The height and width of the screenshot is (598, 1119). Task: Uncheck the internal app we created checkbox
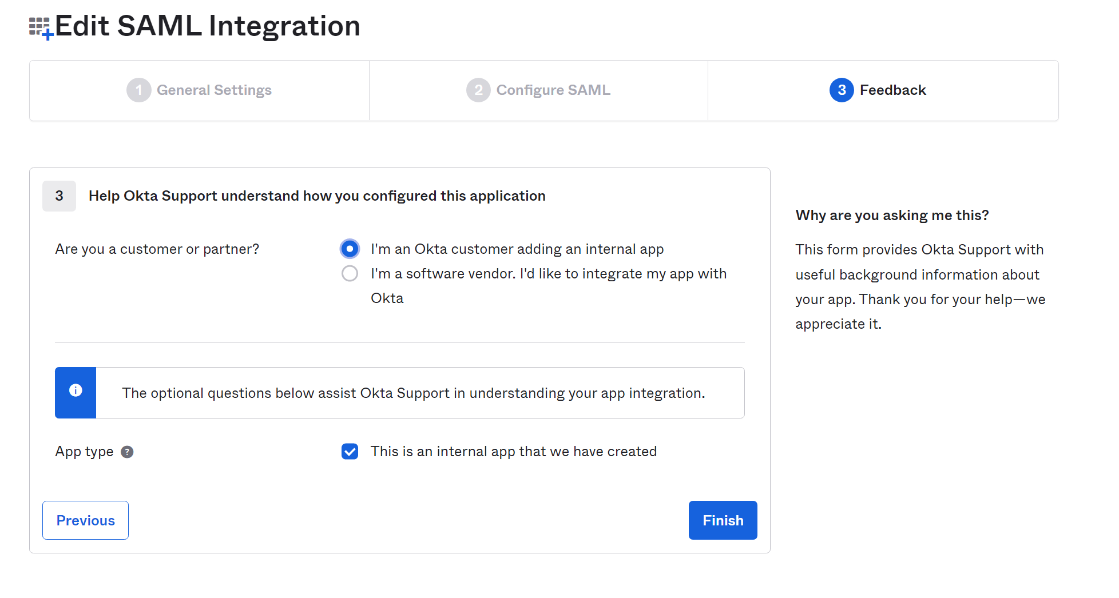tap(350, 452)
